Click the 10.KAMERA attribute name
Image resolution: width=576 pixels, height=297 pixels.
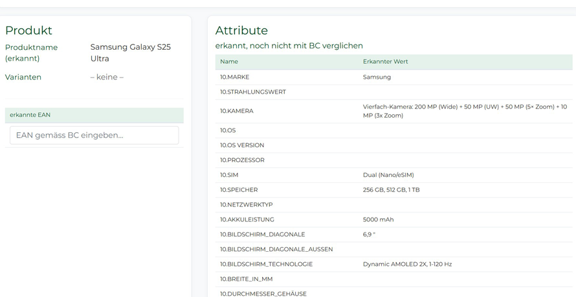(237, 111)
